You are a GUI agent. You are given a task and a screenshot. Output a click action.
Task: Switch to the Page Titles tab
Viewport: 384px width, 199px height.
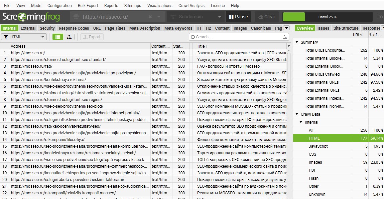[x=115, y=28]
